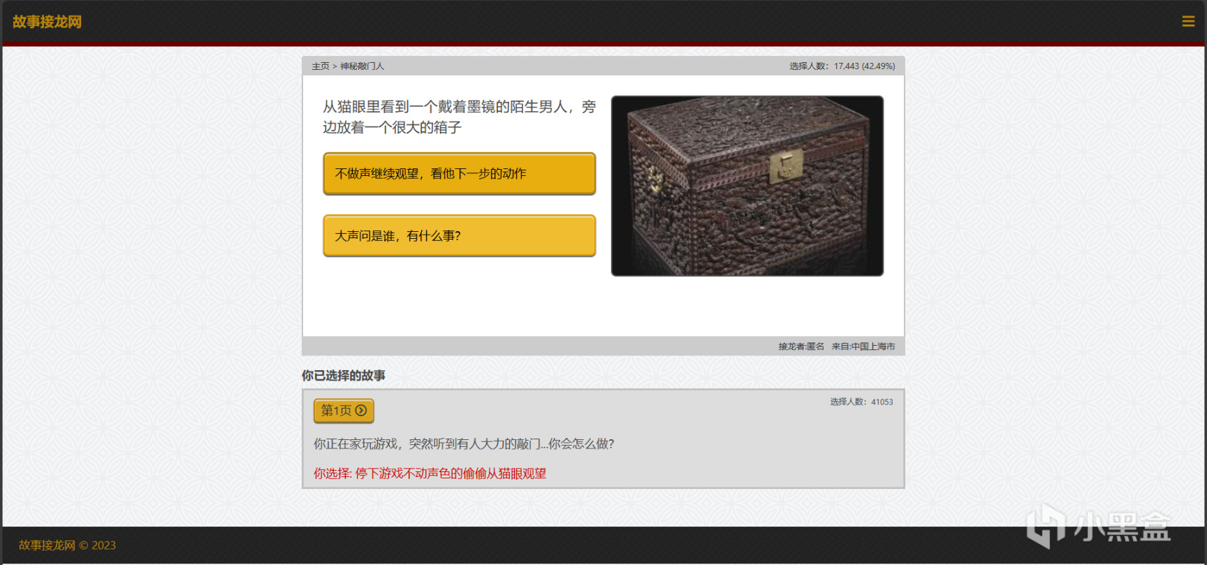Click the page-one story question text

(x=464, y=444)
